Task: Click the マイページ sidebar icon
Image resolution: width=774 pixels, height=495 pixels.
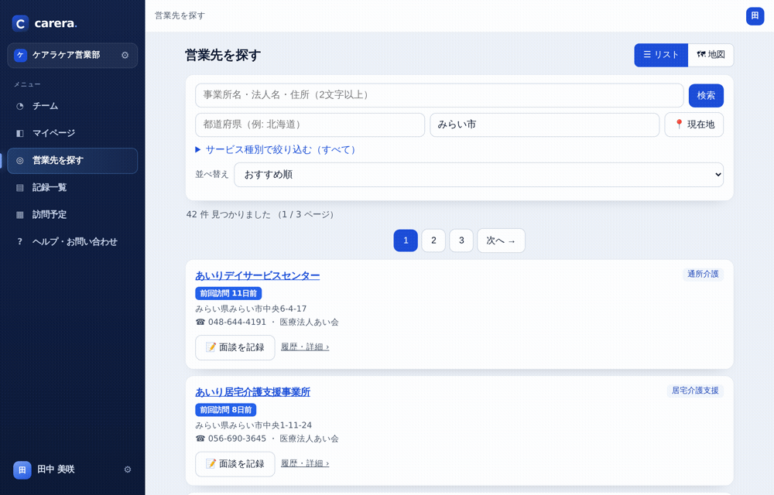Action: [20, 133]
